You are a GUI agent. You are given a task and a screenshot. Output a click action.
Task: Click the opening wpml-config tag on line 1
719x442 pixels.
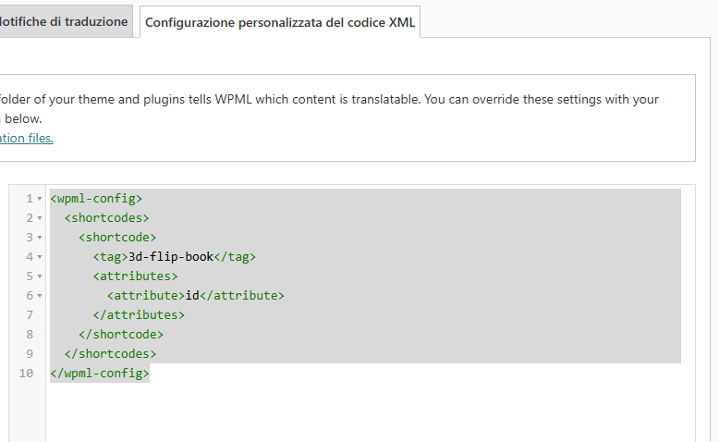[x=96, y=199]
